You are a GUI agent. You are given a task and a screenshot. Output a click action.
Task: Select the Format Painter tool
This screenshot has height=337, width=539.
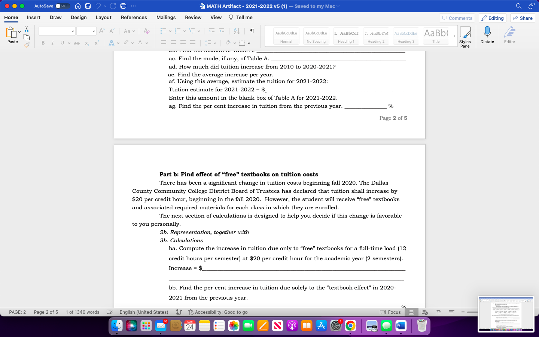point(27,45)
